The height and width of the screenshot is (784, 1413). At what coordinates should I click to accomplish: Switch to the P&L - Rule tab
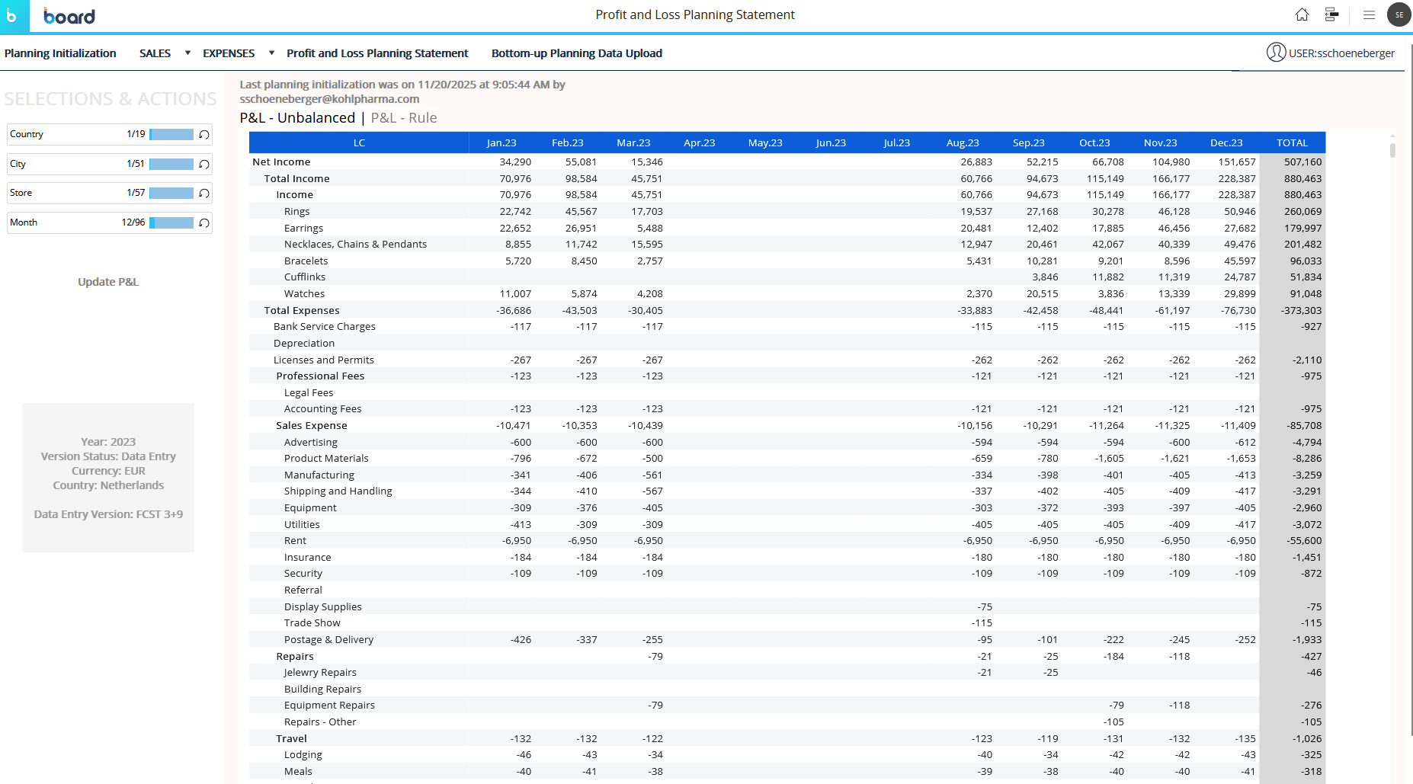404,118
